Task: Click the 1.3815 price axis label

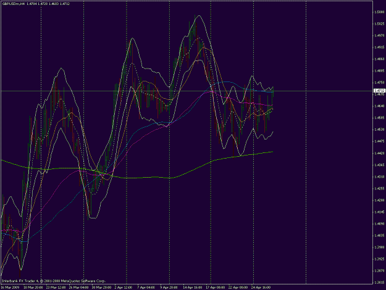Action: click(379, 283)
